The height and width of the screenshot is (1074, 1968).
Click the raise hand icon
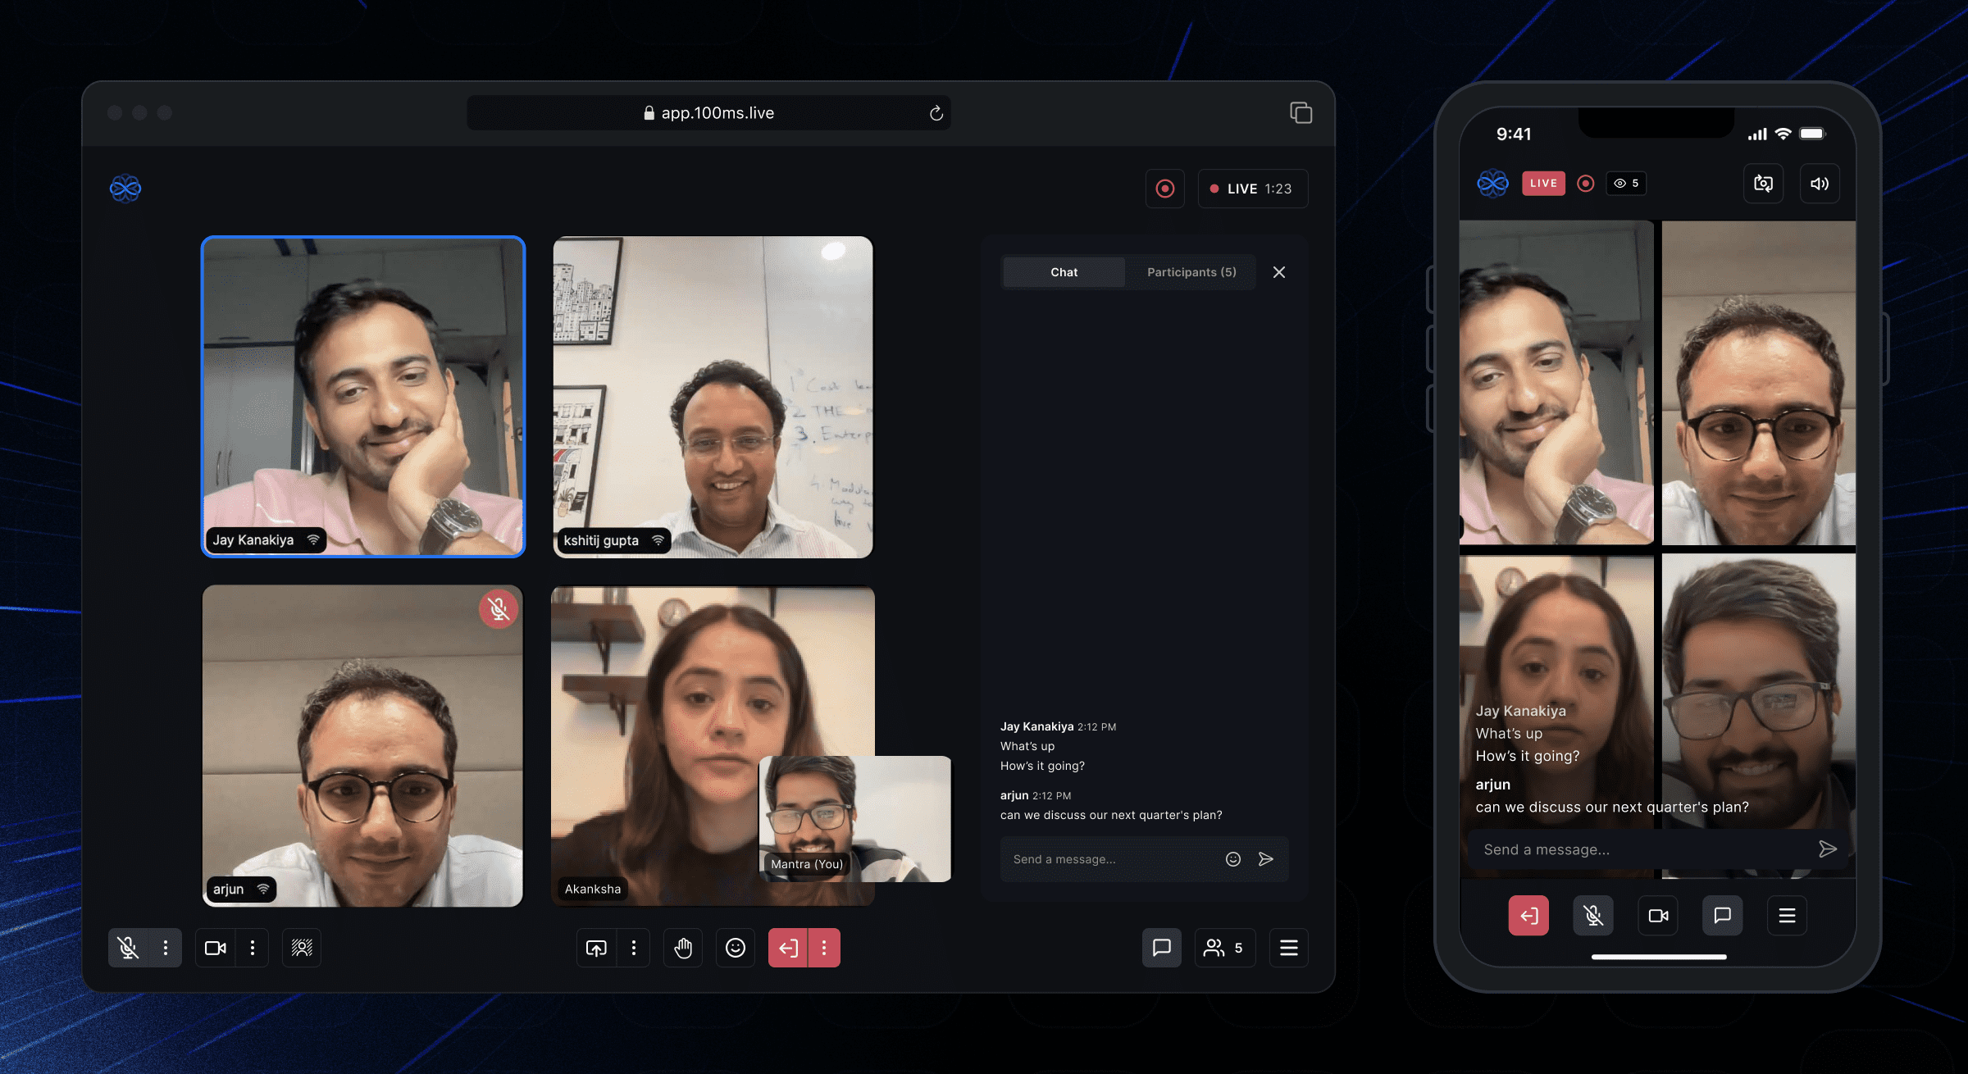coord(683,948)
